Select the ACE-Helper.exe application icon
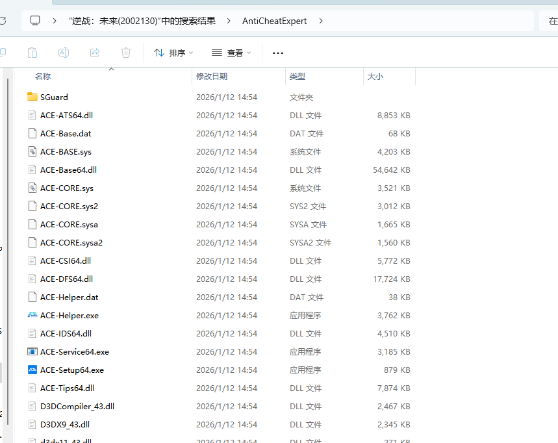Image resolution: width=558 pixels, height=443 pixels. pos(32,315)
